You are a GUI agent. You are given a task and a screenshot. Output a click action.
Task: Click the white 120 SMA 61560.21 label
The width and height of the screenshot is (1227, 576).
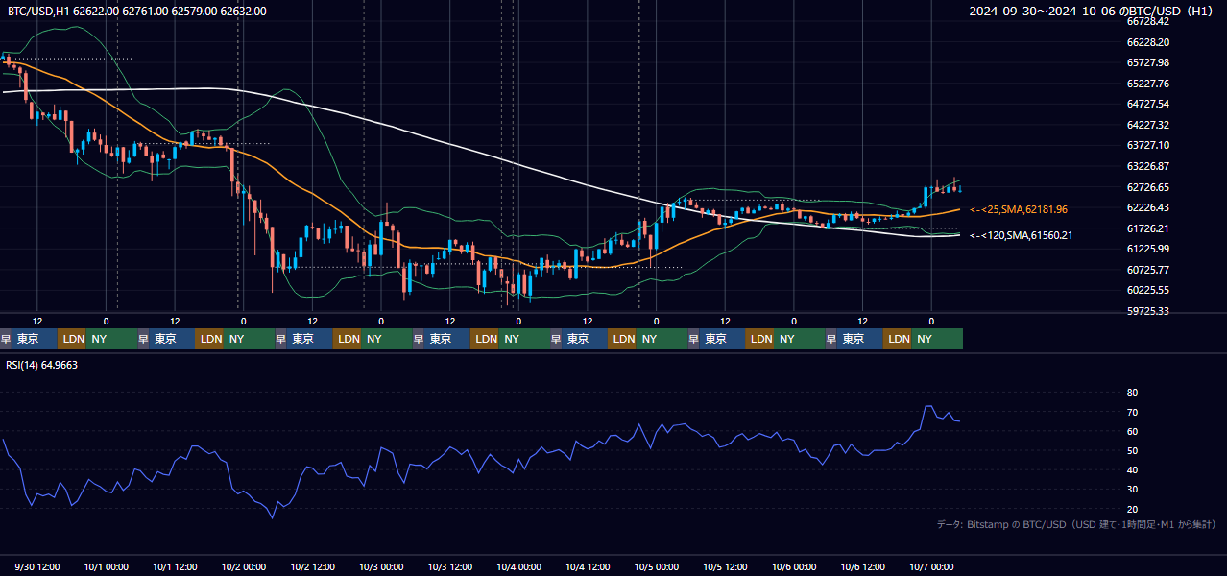[1021, 235]
